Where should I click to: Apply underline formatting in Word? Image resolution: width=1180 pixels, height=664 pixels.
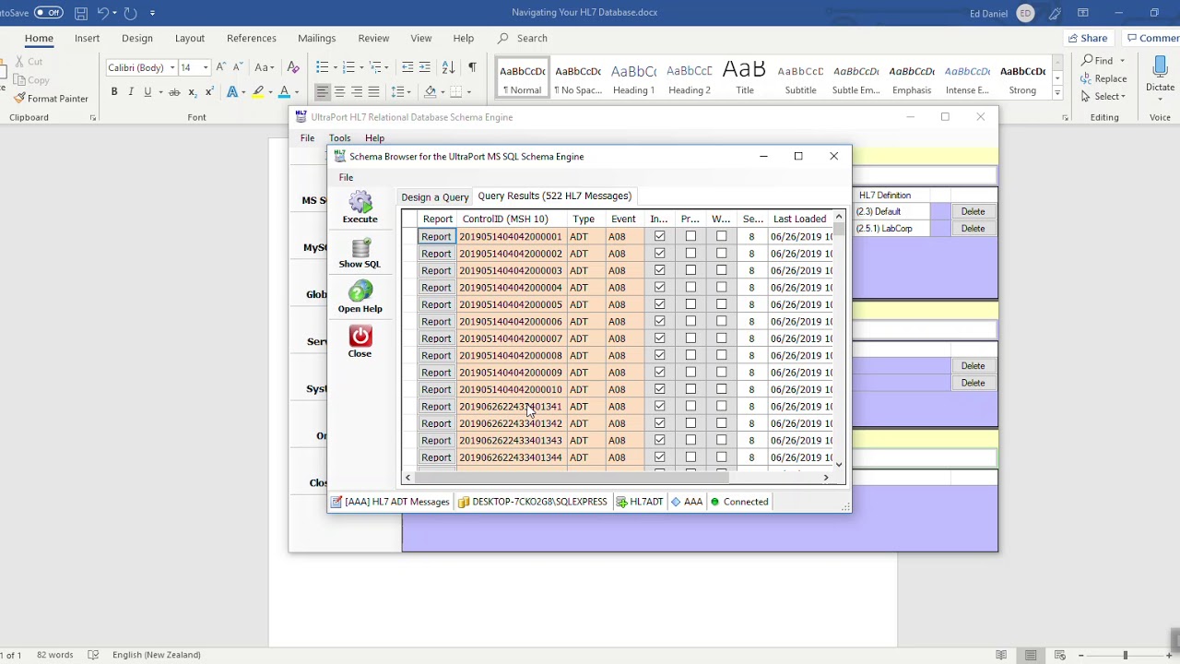147,91
